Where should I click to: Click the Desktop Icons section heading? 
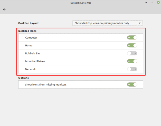(27, 31)
